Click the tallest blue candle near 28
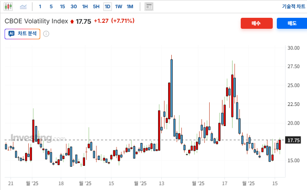Viewport: 307px width, 190px height. coord(171,88)
